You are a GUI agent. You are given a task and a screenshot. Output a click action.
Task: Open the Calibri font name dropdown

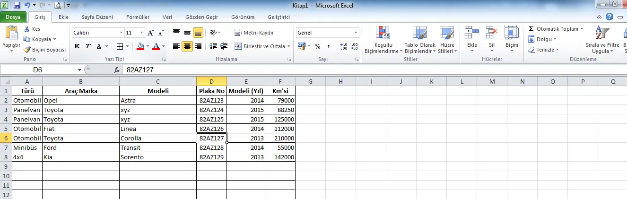click(121, 33)
